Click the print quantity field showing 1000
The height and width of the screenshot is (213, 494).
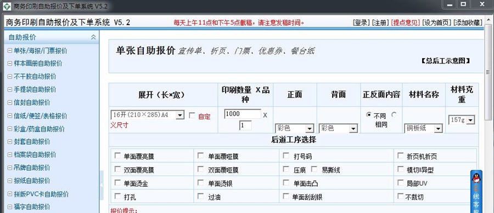click(243, 114)
